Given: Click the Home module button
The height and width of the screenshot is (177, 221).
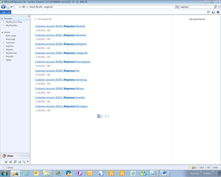Looking at the screenshot, I should pyautogui.click(x=15, y=156).
